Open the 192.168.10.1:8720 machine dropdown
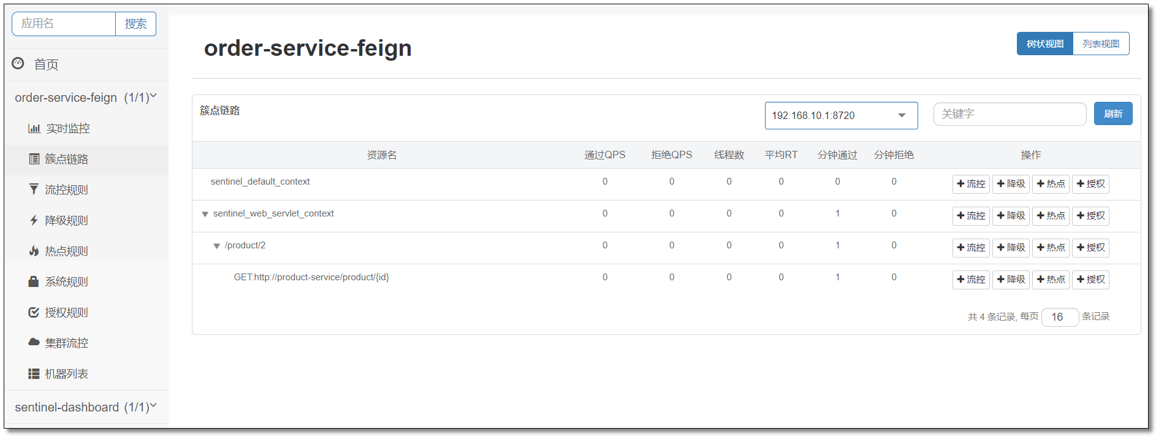Image resolution: width=1156 pixels, height=436 pixels. pos(840,115)
